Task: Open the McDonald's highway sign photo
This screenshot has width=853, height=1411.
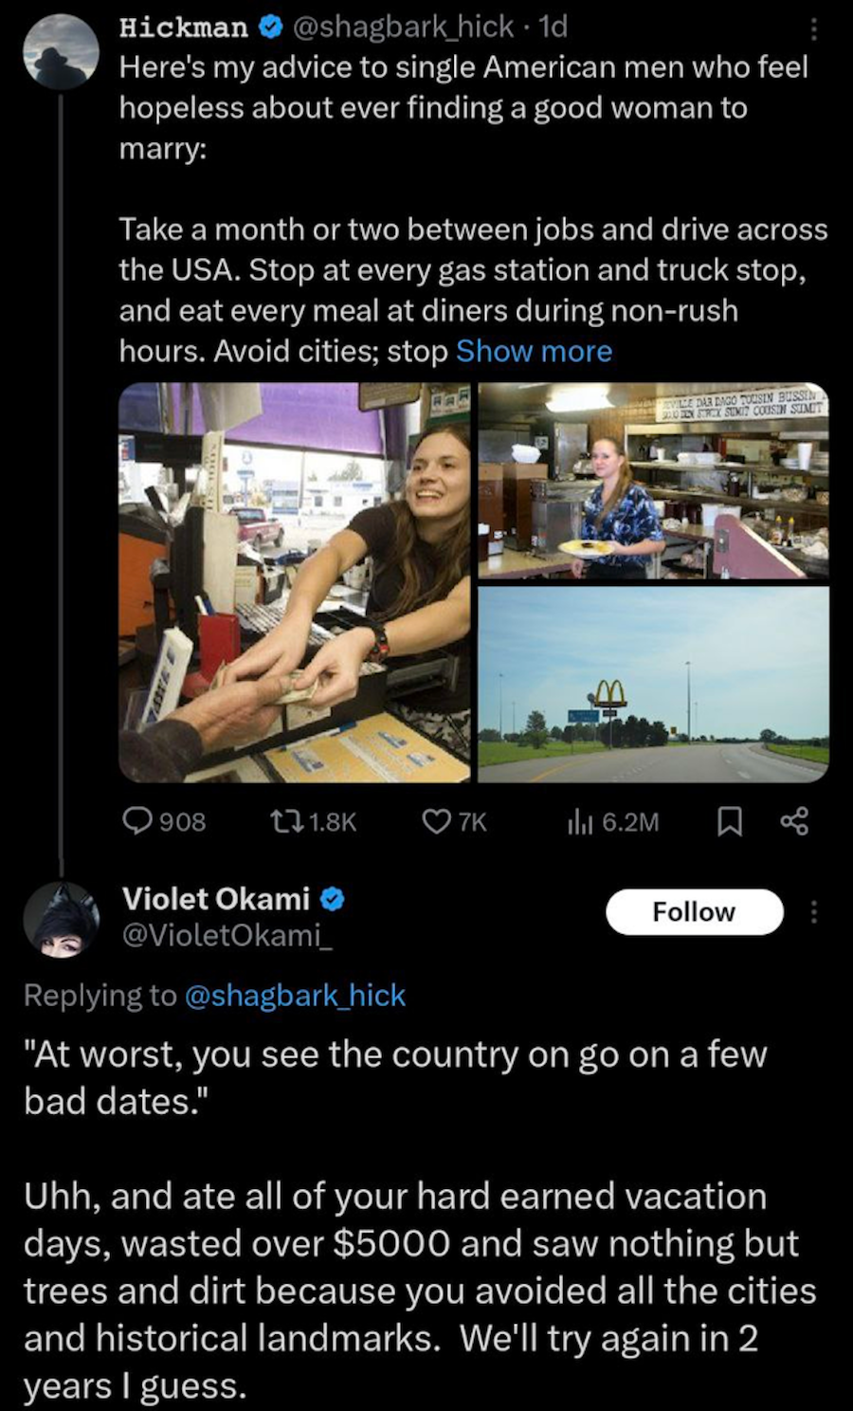Action: (653, 685)
